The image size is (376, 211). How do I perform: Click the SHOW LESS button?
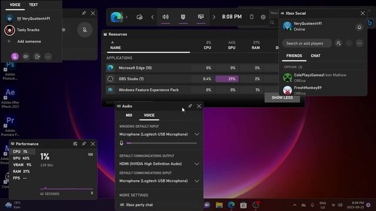point(282,98)
